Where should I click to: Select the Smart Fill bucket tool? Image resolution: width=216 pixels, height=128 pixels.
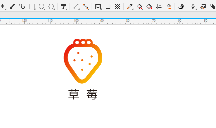(149, 6)
